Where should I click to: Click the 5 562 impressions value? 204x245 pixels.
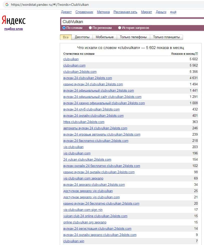click(x=193, y=65)
